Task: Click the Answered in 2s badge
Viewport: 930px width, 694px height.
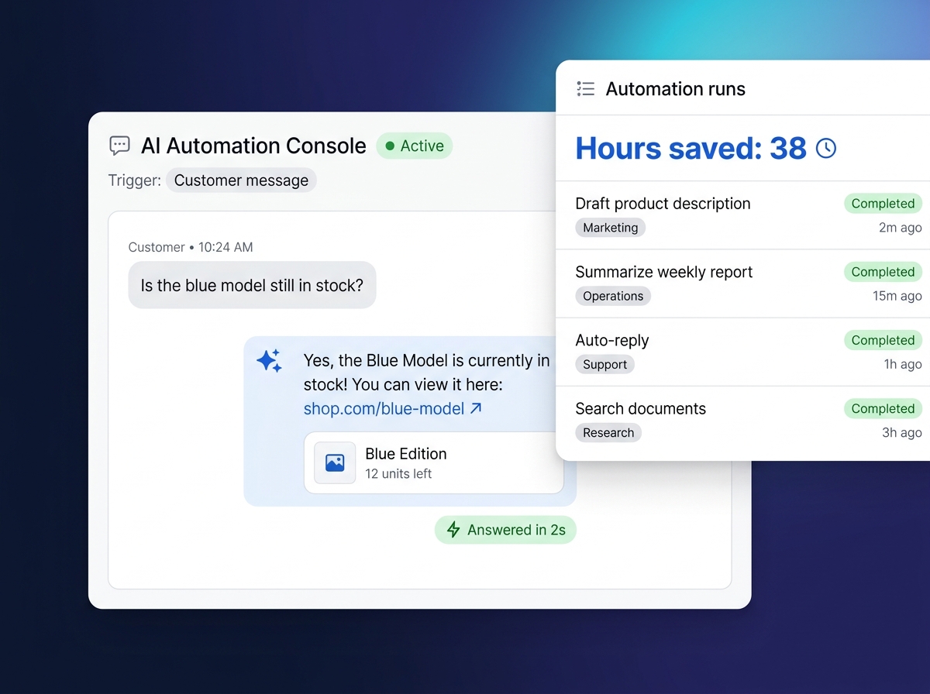Action: 505,530
